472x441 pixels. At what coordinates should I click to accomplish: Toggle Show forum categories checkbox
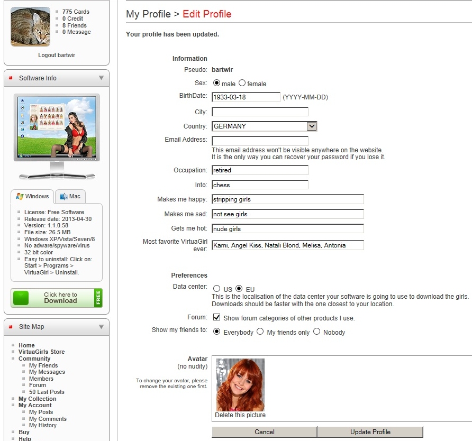point(216,317)
